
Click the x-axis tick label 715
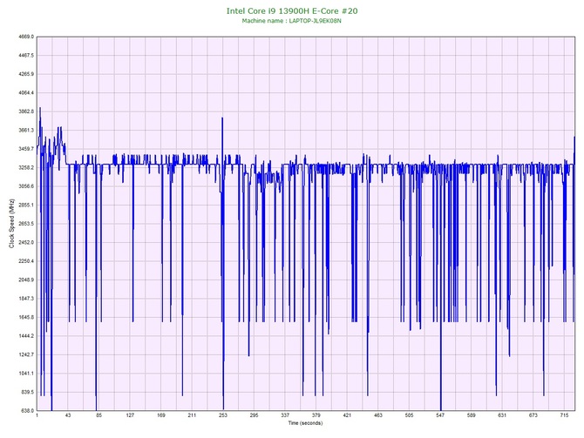pos(564,415)
